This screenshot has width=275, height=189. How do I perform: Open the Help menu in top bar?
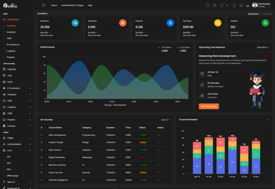click(90, 5)
